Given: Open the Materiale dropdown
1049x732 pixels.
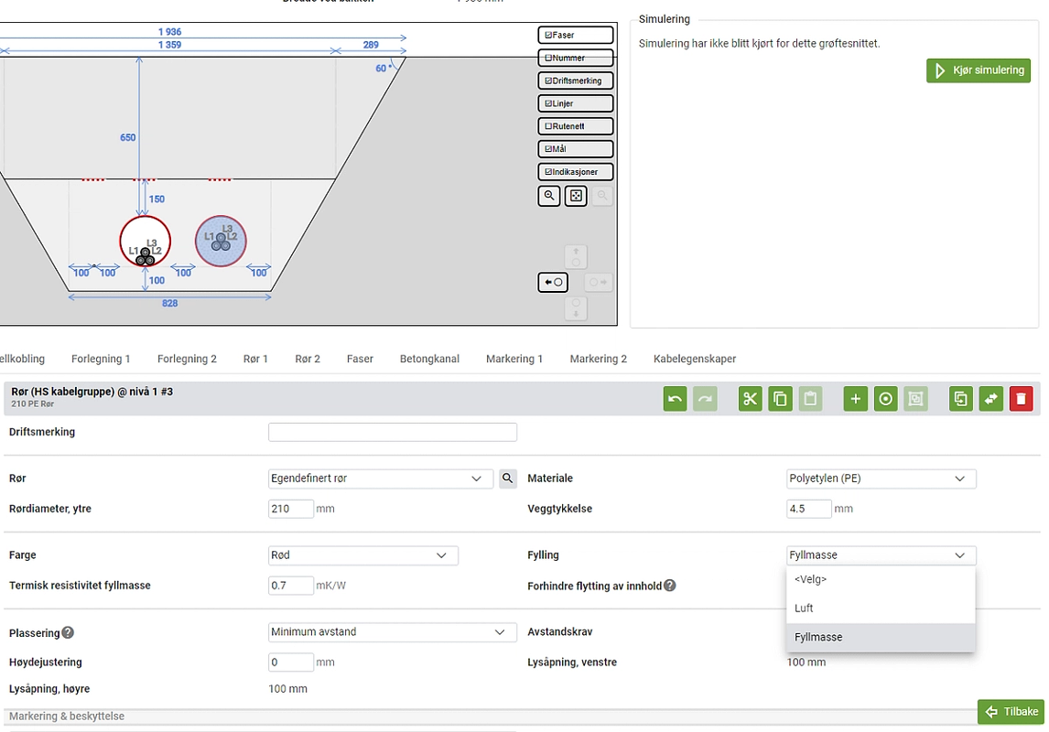Looking at the screenshot, I should (x=881, y=478).
